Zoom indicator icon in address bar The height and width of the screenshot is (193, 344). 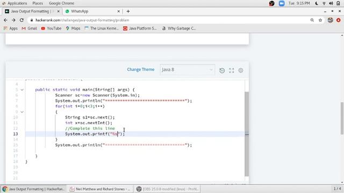312,20
